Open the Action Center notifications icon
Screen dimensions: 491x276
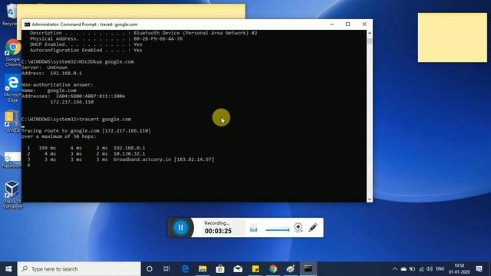(x=479, y=269)
